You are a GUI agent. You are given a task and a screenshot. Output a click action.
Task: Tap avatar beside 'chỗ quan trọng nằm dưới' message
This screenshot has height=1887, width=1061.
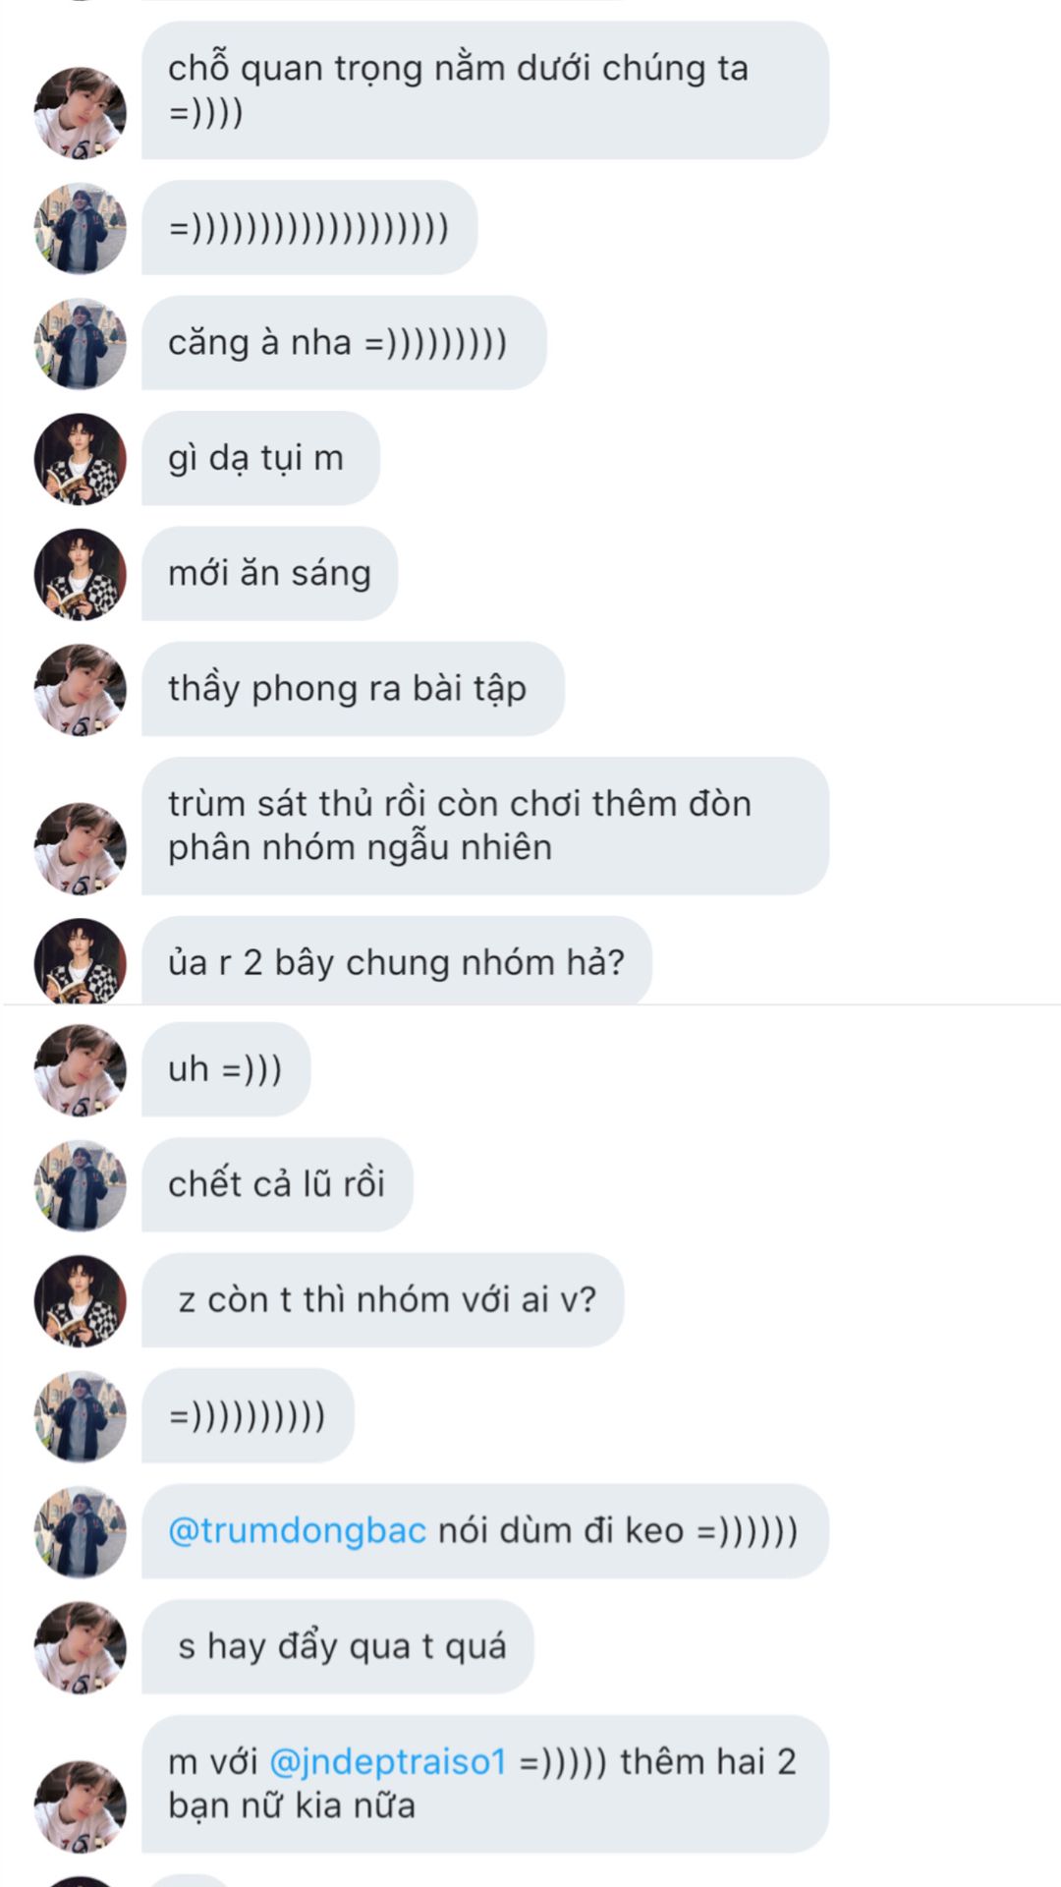81,113
